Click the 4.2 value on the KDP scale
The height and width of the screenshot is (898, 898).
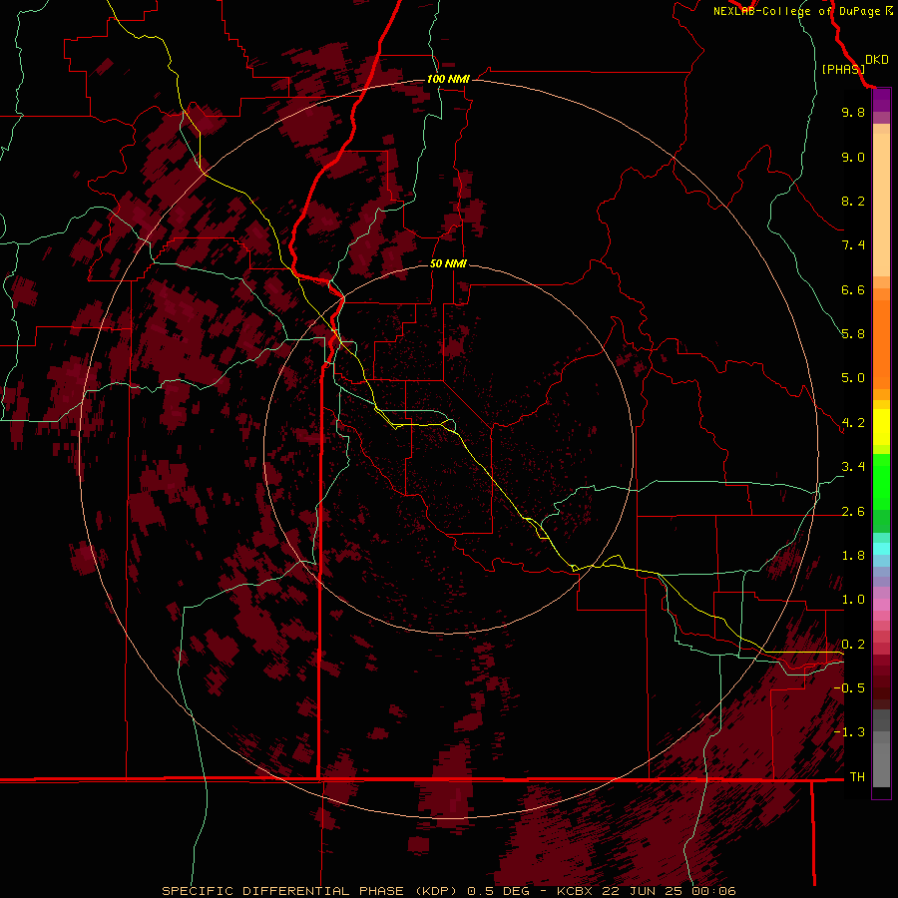tap(853, 423)
